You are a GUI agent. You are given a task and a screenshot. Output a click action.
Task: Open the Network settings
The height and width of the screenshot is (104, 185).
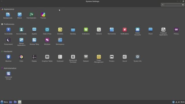pyautogui.click(x=86, y=58)
